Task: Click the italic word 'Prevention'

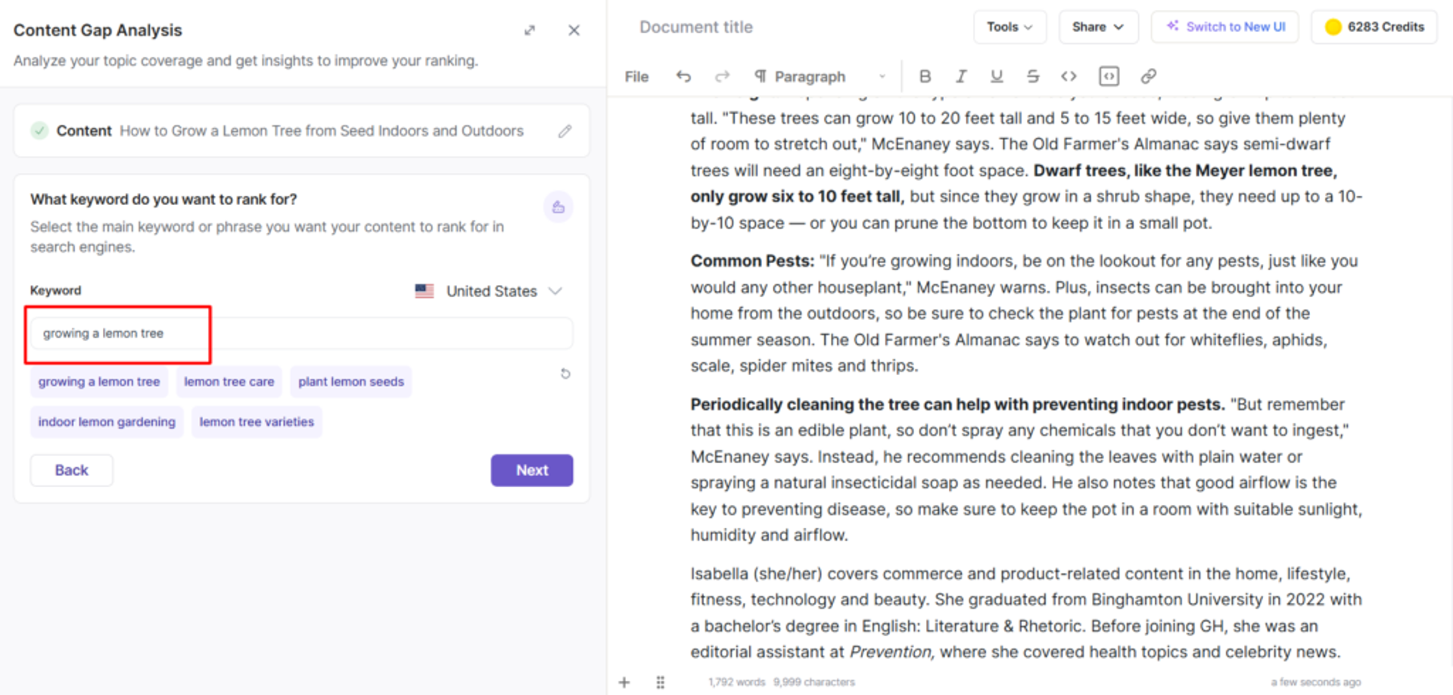Action: tap(891, 652)
